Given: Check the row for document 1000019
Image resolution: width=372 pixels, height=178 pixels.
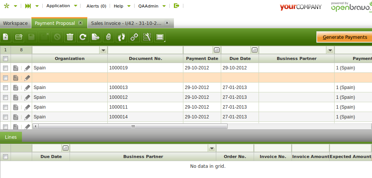Looking at the screenshot, I should [5, 68].
